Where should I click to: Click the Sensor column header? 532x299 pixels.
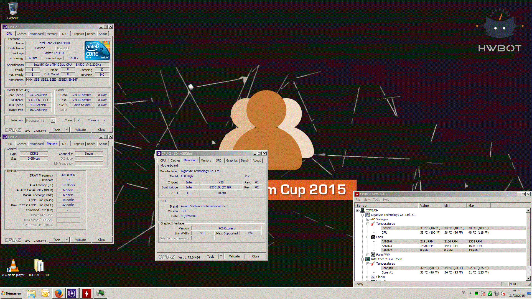click(x=386, y=205)
